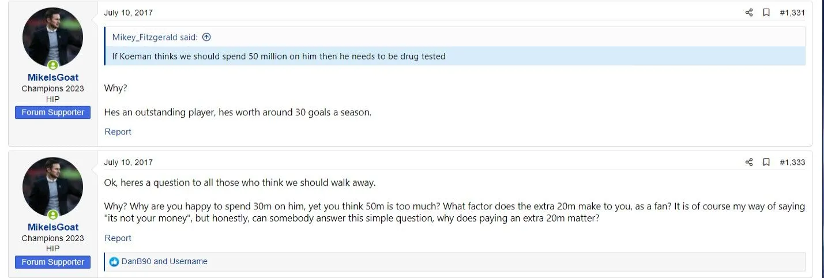This screenshot has height=278, width=824.
Task: Open post number #1,331 permalink
Action: point(792,13)
